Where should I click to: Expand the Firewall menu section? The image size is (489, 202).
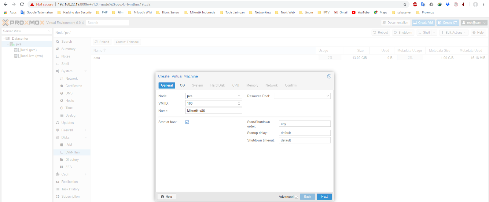click(x=86, y=130)
